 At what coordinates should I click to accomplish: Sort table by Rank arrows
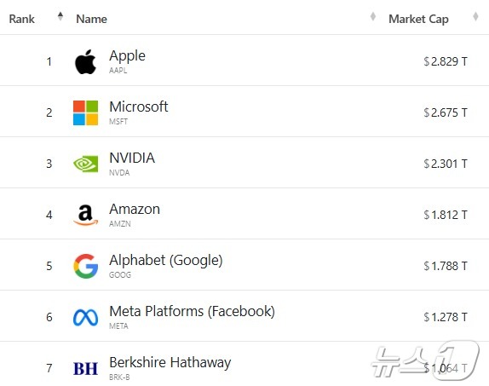coord(60,16)
